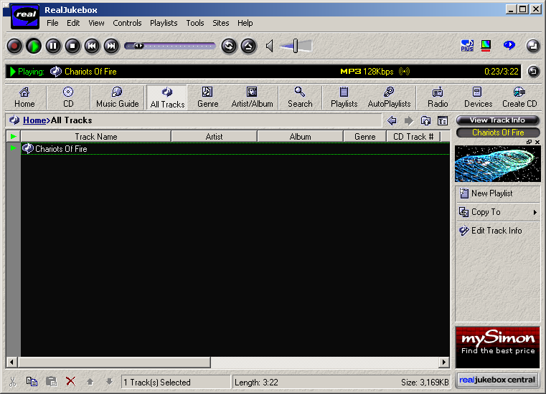Move track down with down arrow
Viewport: 546px width, 394px height.
(x=109, y=382)
